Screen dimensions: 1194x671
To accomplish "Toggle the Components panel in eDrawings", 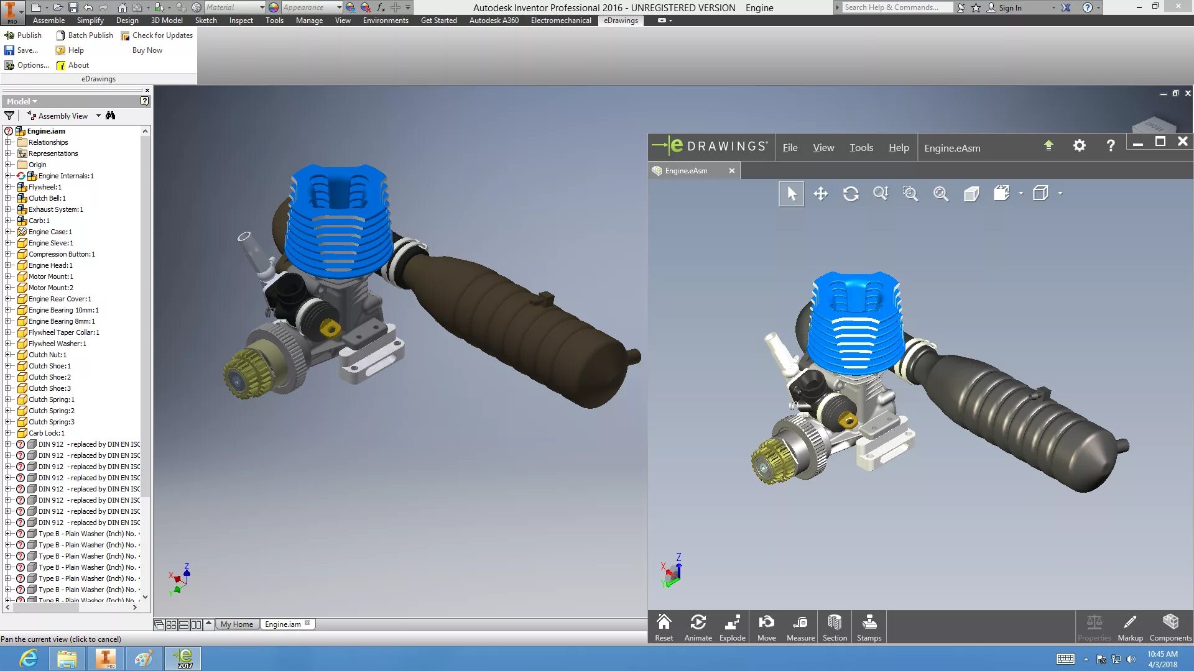I will [1170, 628].
